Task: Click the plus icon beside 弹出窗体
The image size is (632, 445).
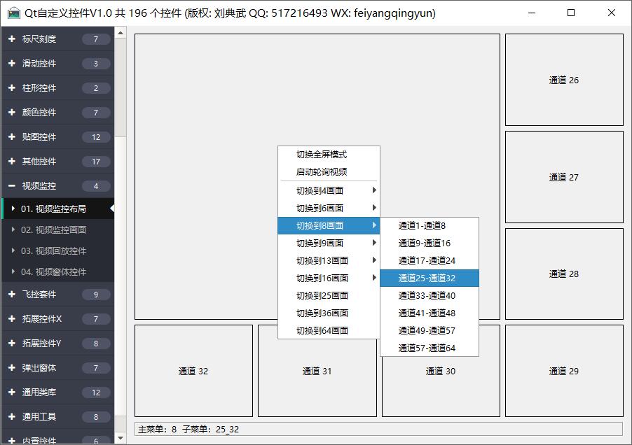Action: click(11, 368)
